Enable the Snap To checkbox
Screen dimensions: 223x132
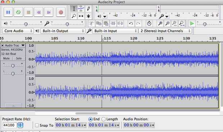37,125
